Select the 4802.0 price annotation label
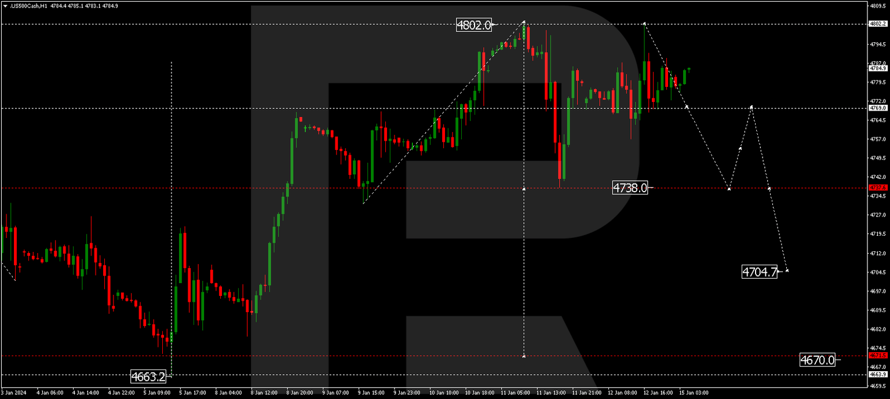This screenshot has width=890, height=399. pyautogui.click(x=473, y=25)
